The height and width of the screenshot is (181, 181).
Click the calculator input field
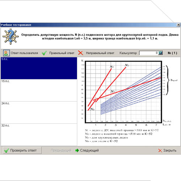click(149, 53)
